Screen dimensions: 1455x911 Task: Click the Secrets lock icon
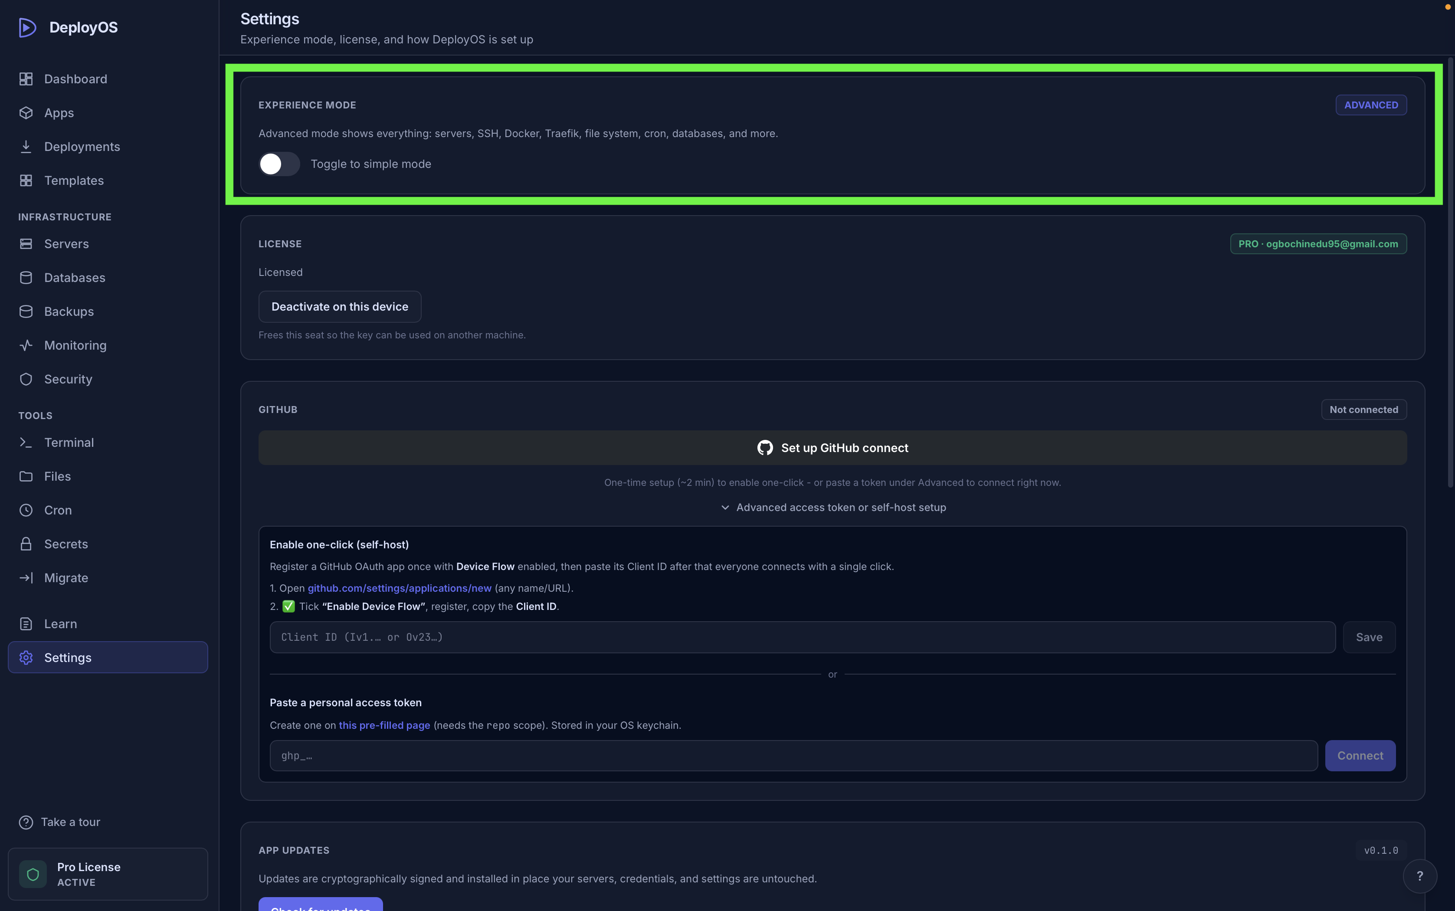tap(26, 544)
